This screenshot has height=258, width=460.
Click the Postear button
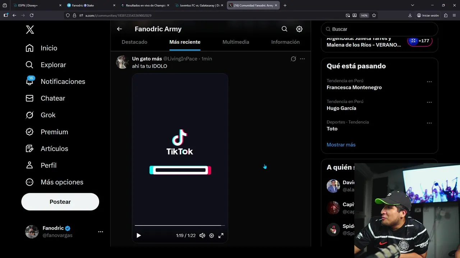pyautogui.click(x=60, y=202)
